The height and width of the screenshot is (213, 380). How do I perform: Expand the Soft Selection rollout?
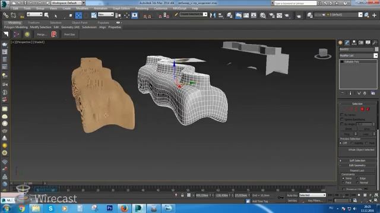(x=357, y=160)
